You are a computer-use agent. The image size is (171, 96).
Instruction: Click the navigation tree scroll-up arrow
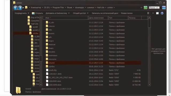(x=41, y=17)
